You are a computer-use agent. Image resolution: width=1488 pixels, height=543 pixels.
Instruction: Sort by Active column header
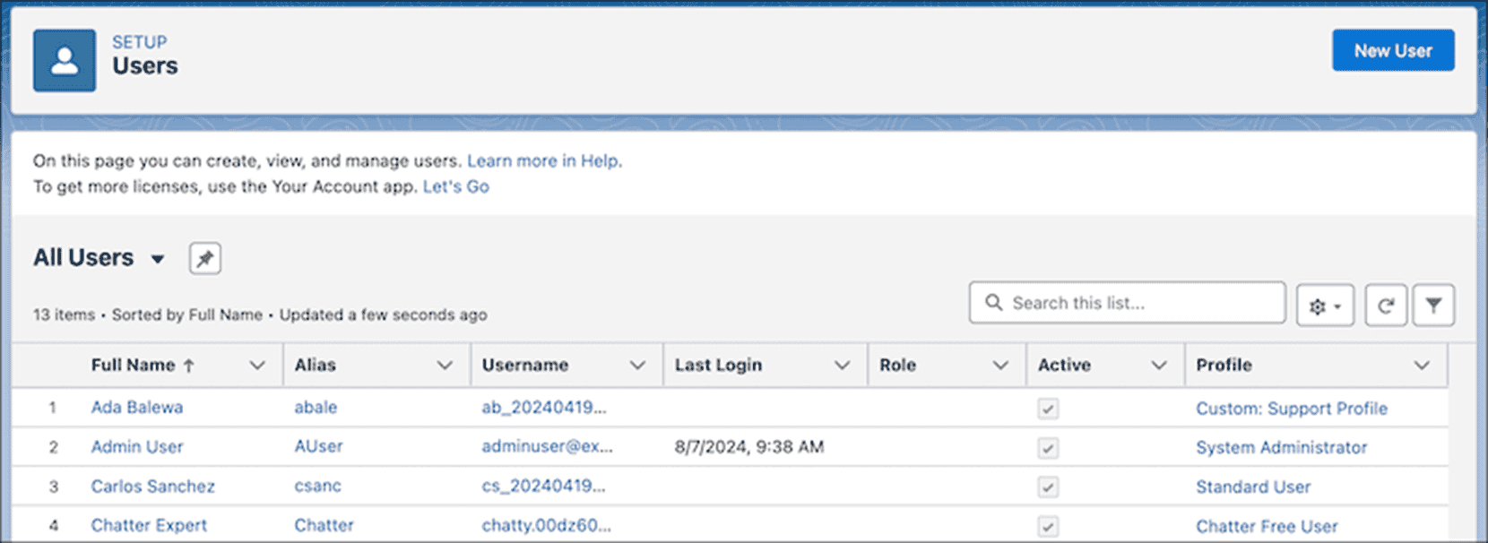[1064, 366]
